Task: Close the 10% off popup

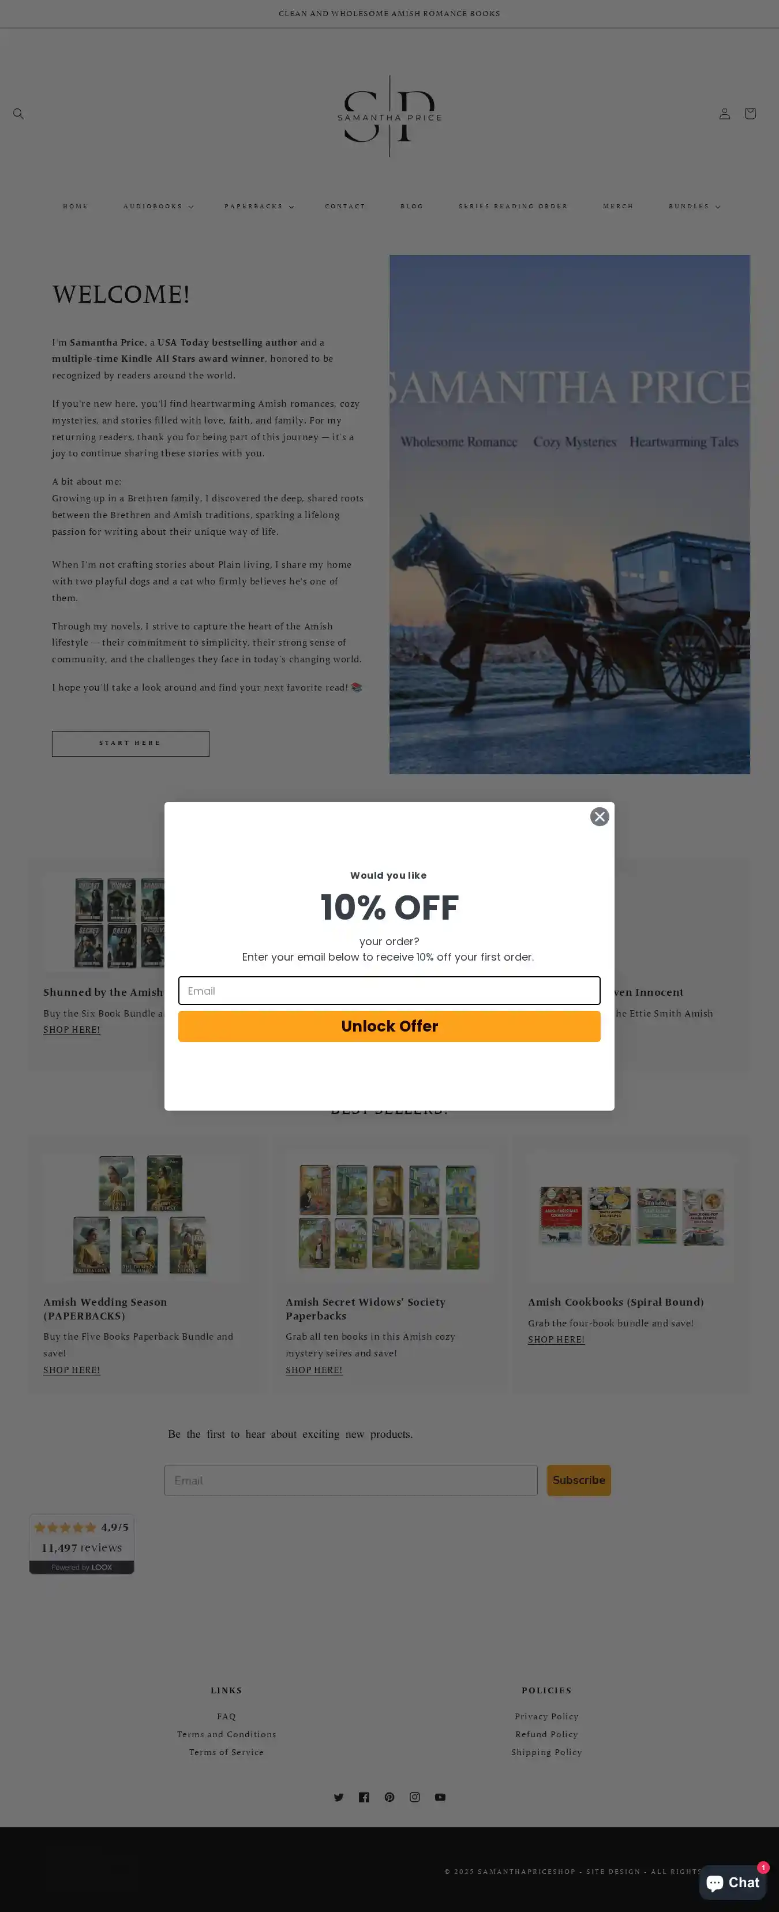Action: pyautogui.click(x=600, y=816)
